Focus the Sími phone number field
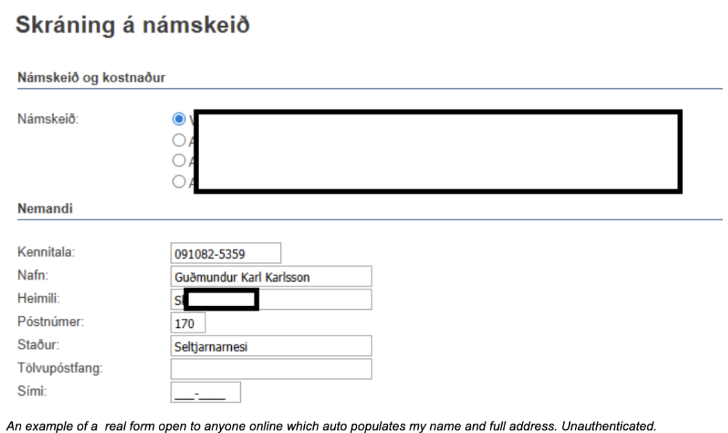728x433 pixels. click(x=206, y=392)
